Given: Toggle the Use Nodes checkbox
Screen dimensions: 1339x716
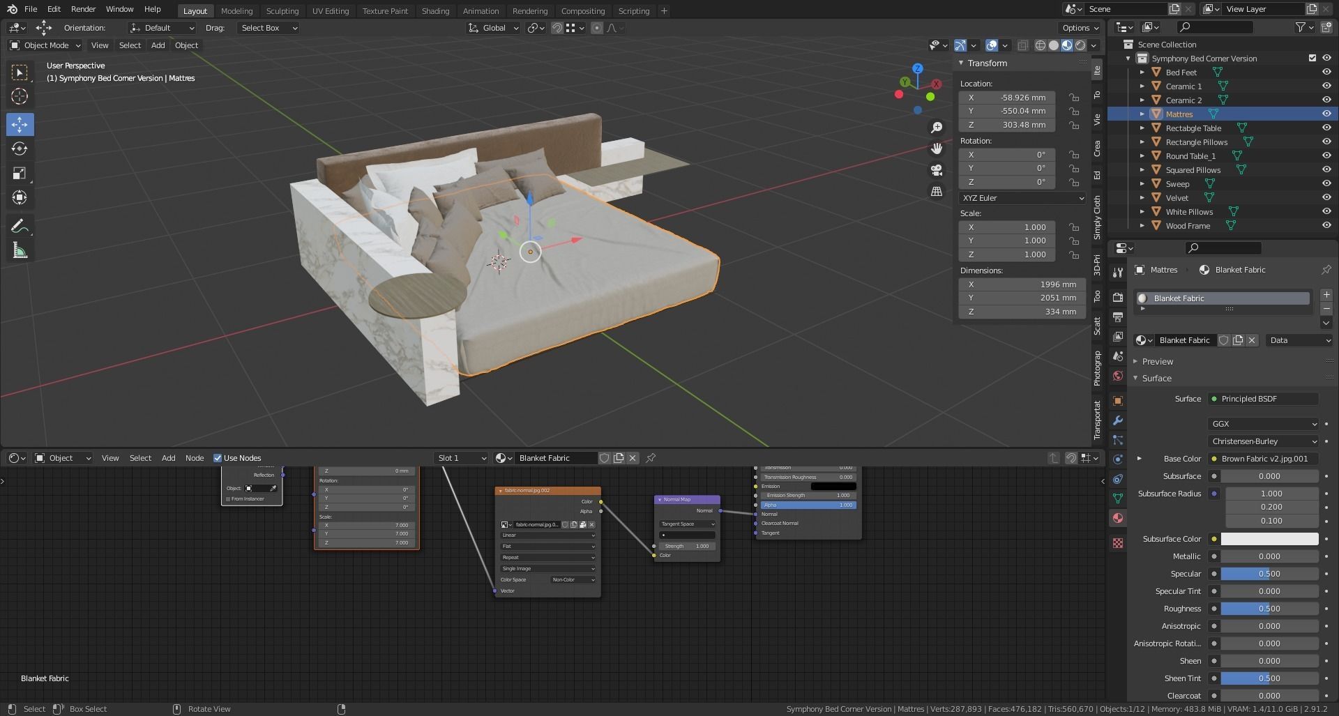Looking at the screenshot, I should [x=218, y=458].
